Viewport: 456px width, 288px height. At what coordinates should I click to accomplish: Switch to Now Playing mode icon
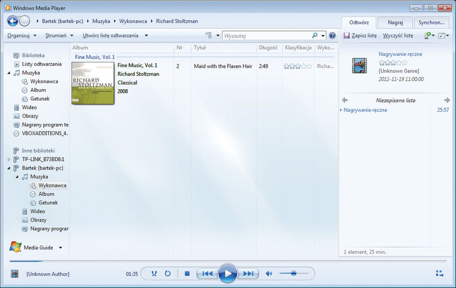point(440,273)
